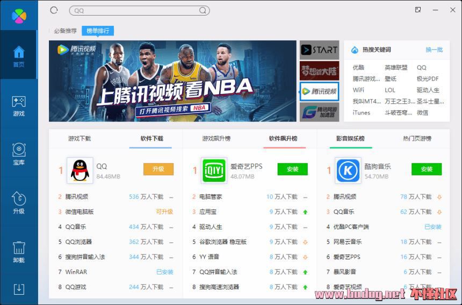Open QQ拼音输入法 in the rising list
The height and width of the screenshot is (305, 462).
(x=218, y=272)
